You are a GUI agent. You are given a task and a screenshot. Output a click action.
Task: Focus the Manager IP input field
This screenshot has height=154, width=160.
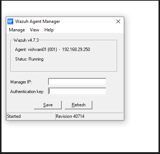77,82
